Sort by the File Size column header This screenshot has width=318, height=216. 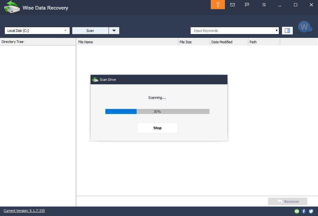pos(194,42)
